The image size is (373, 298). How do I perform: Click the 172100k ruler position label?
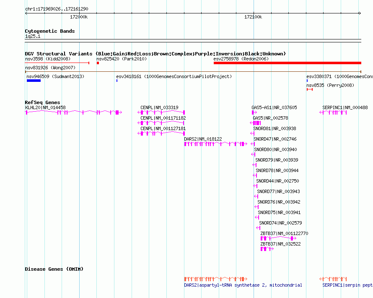click(253, 17)
